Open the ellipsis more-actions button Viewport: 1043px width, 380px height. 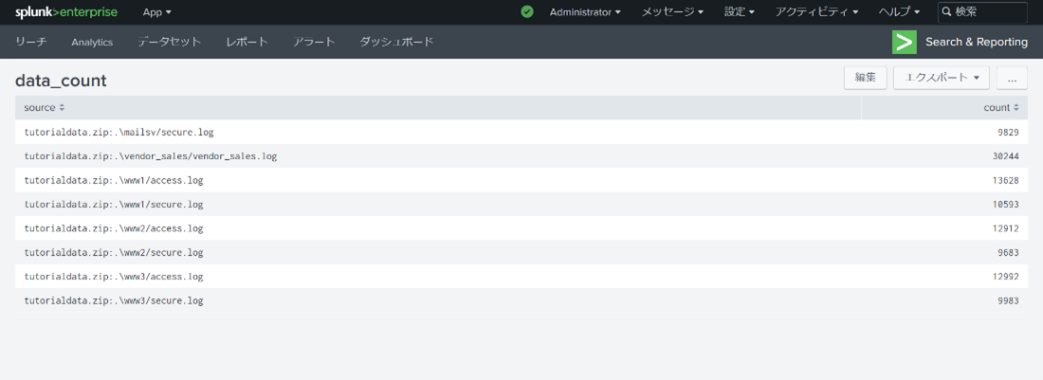coord(1012,79)
